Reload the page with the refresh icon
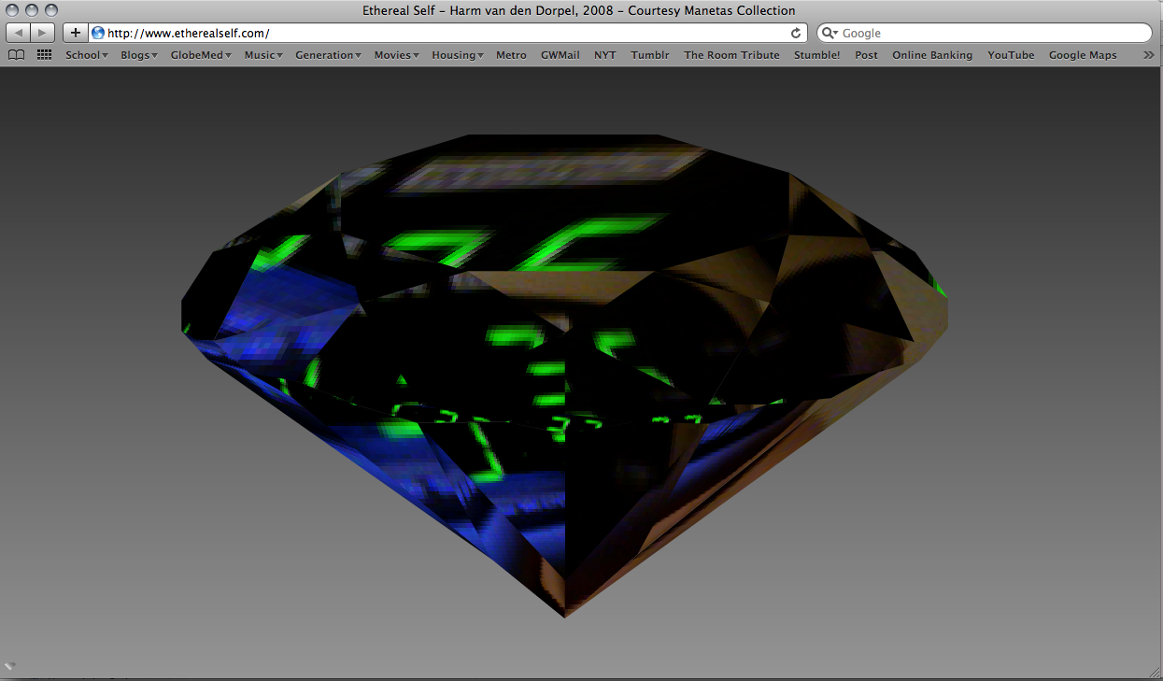This screenshot has height=681, width=1163. point(796,33)
